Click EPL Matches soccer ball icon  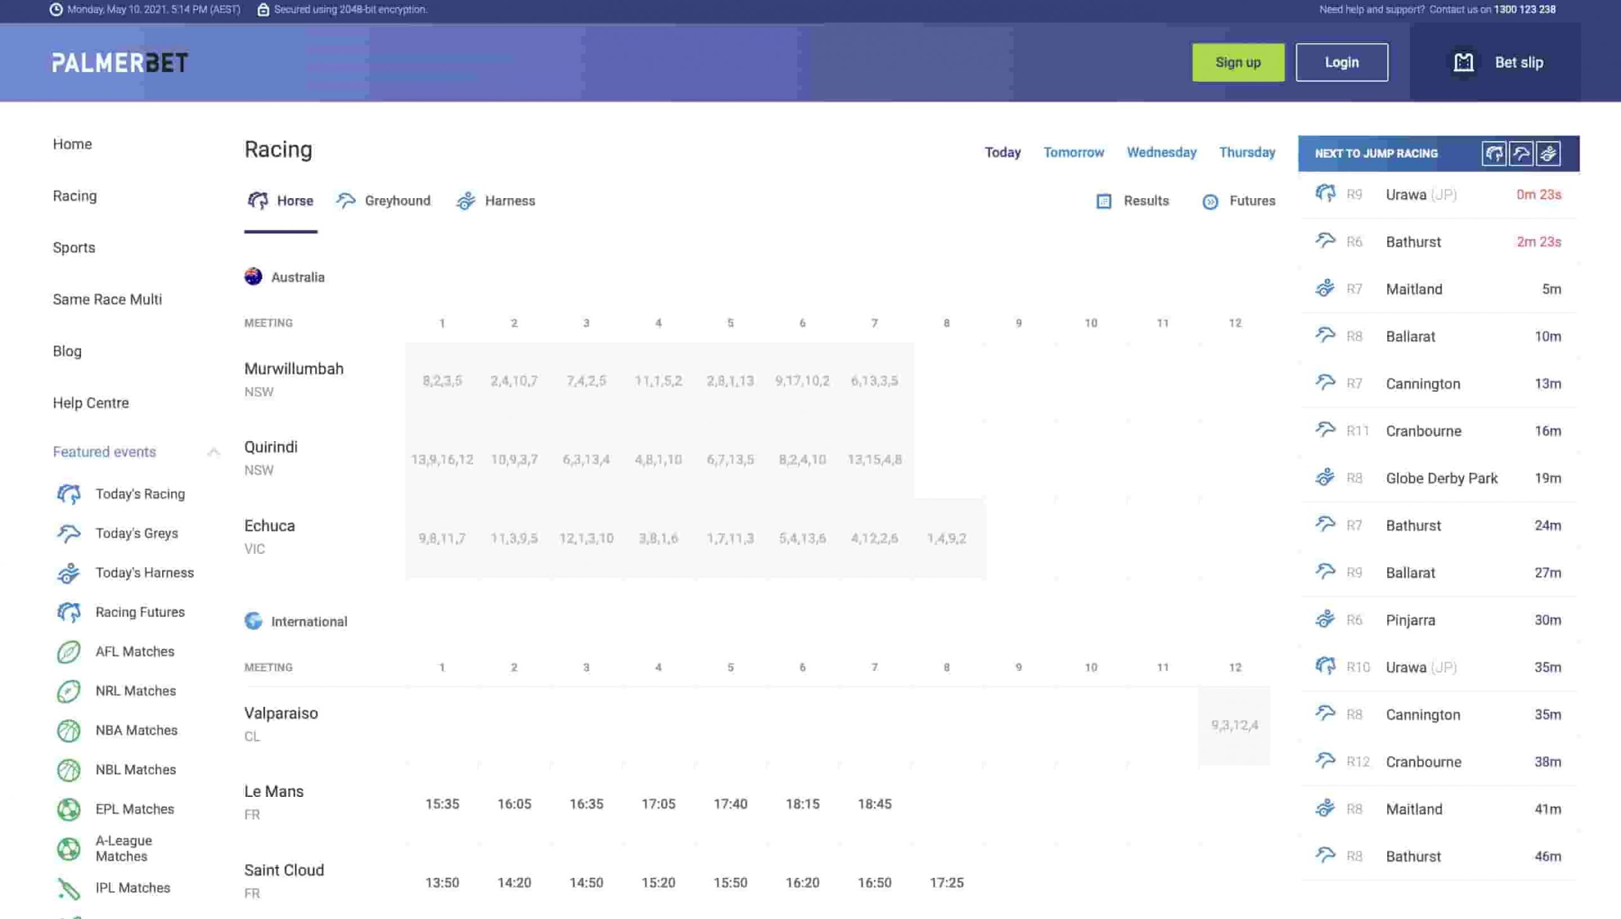click(68, 809)
